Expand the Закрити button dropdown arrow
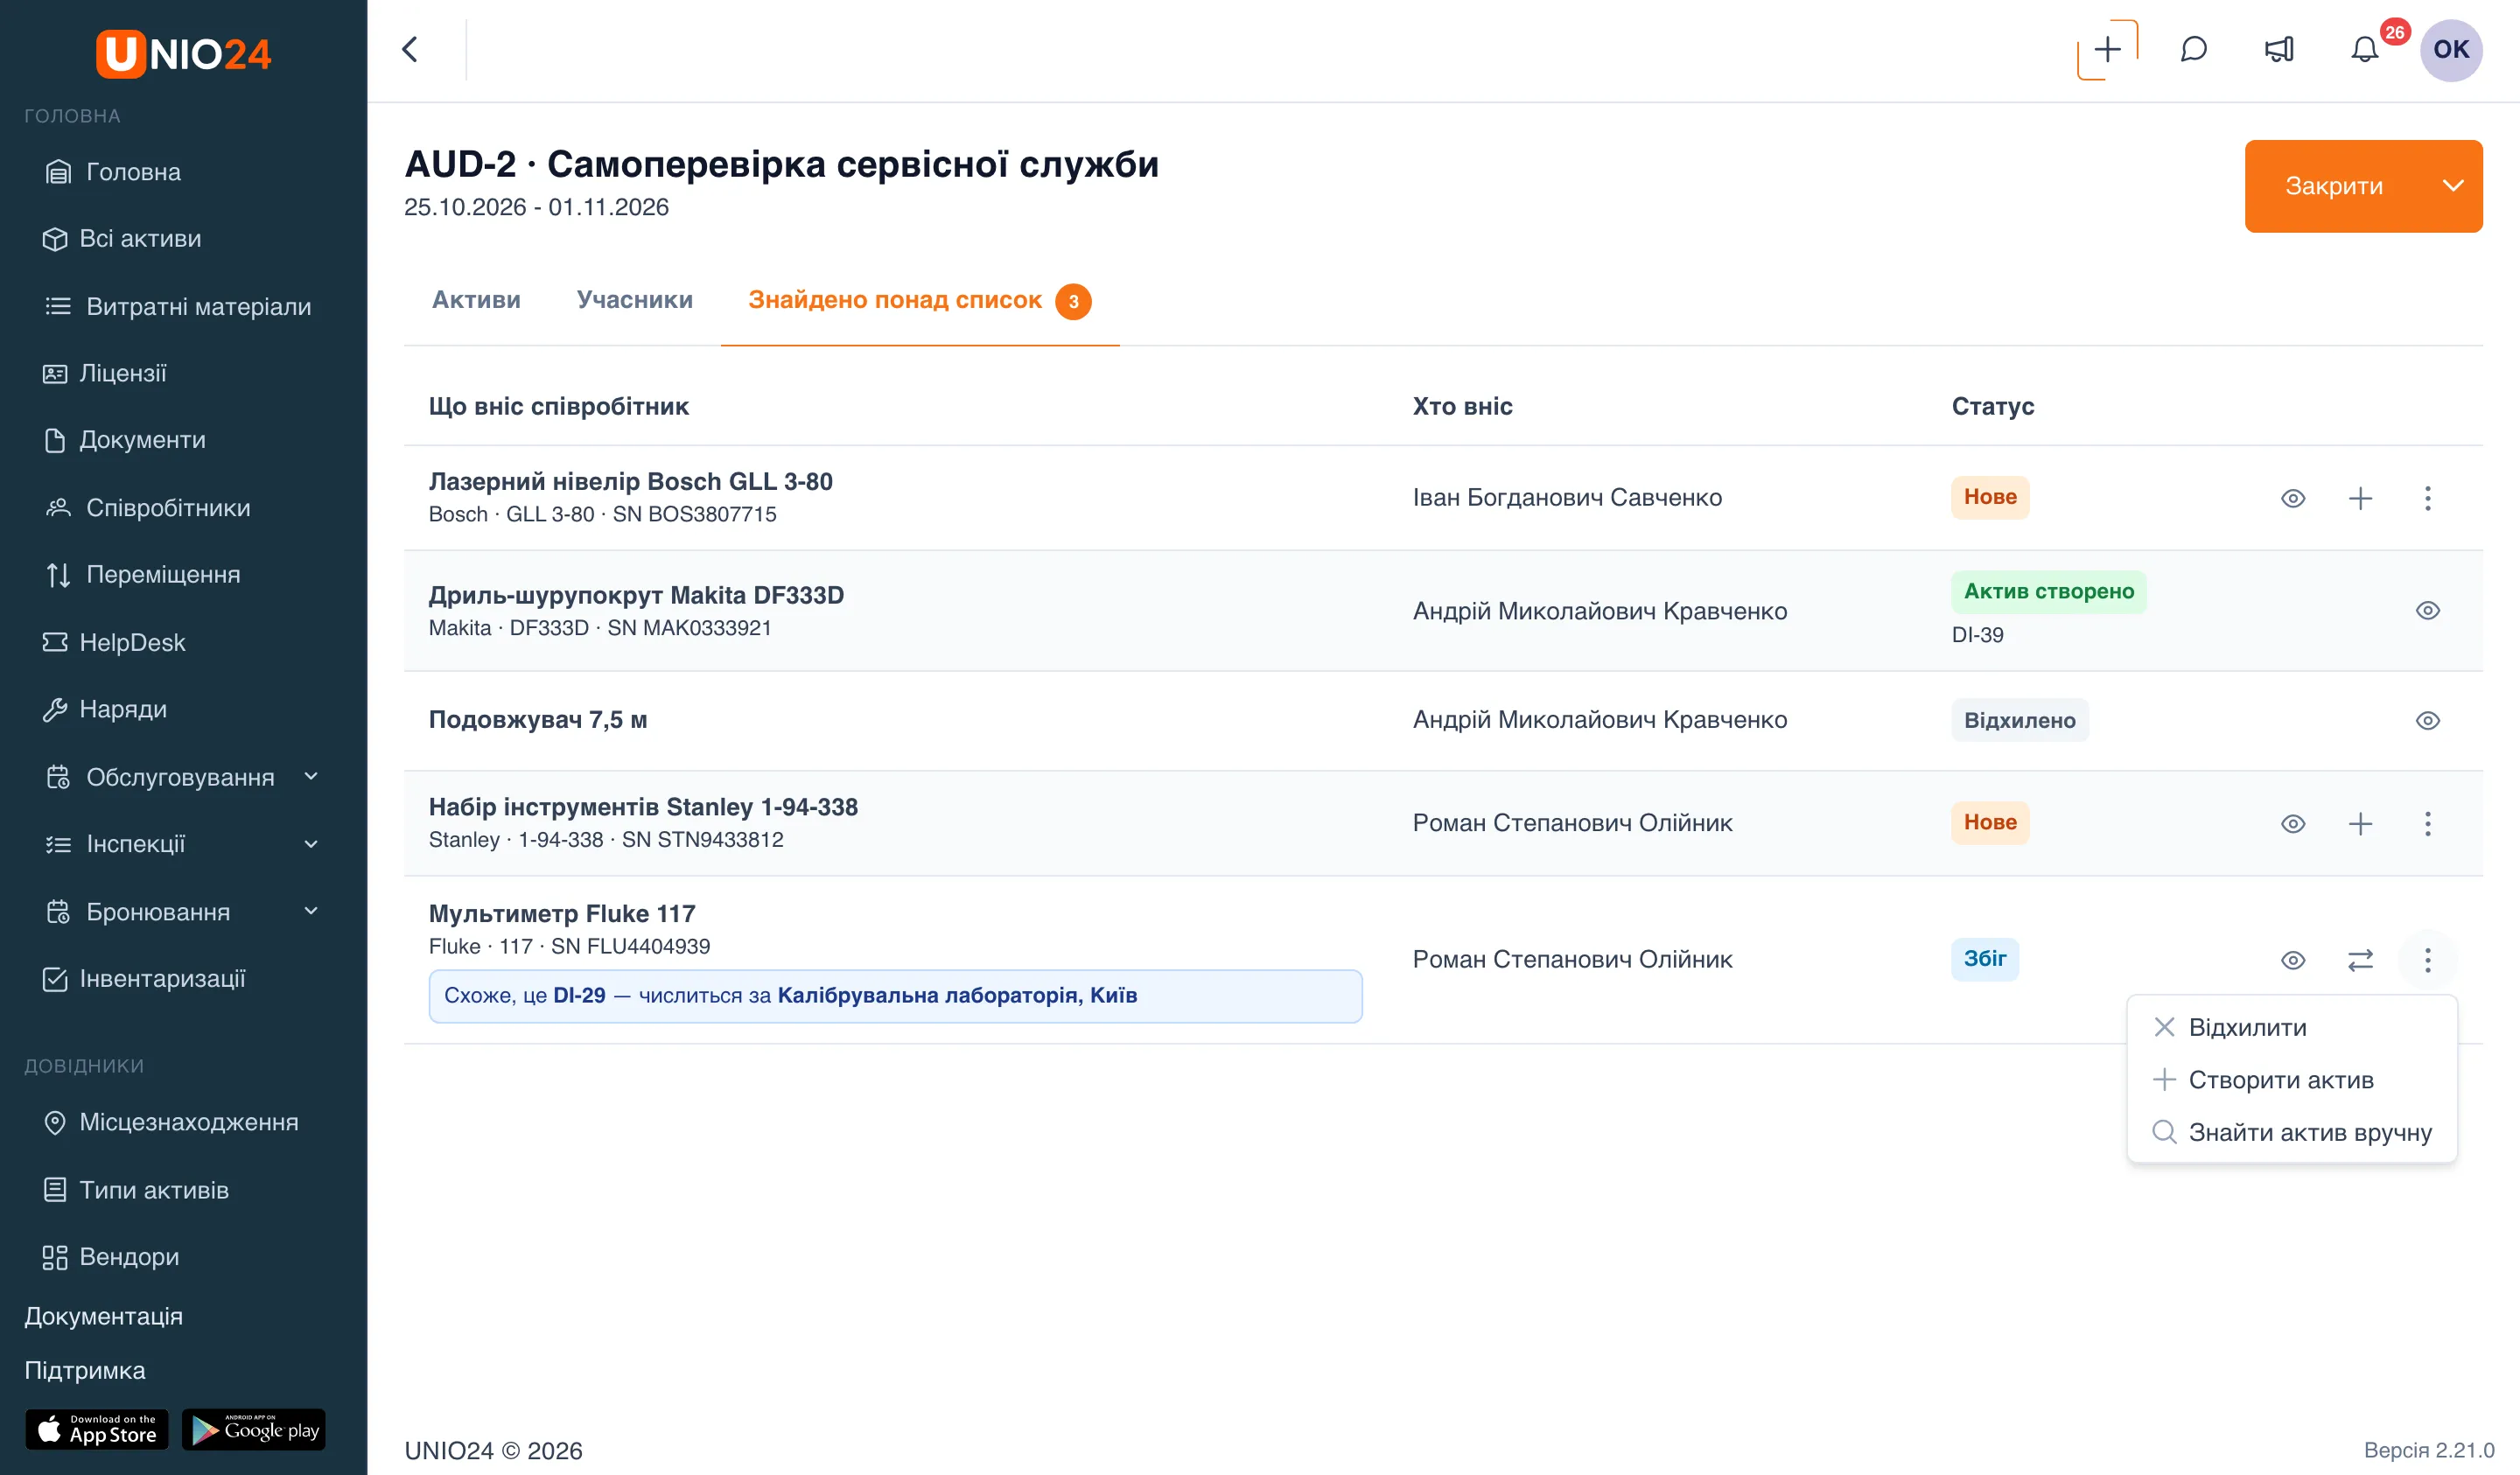This screenshot has height=1475, width=2520. [x=2452, y=186]
